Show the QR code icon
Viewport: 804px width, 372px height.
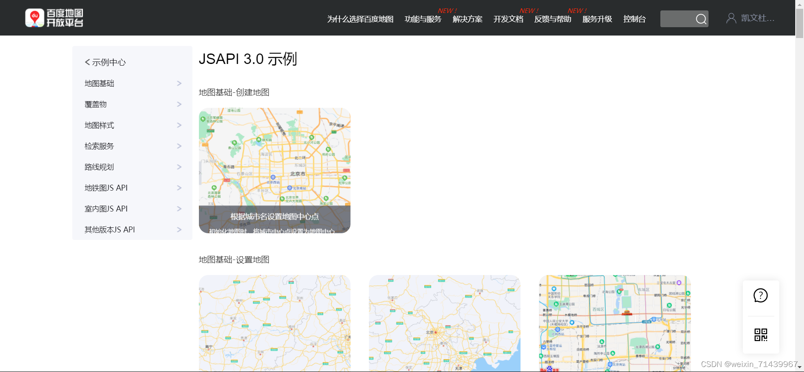[761, 335]
